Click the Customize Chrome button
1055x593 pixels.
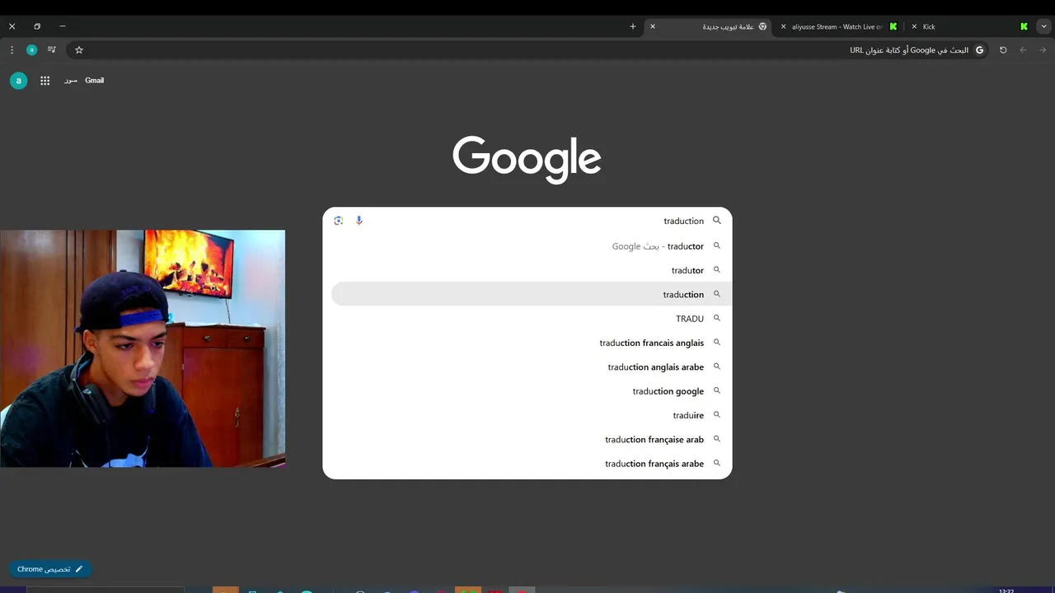pyautogui.click(x=50, y=569)
